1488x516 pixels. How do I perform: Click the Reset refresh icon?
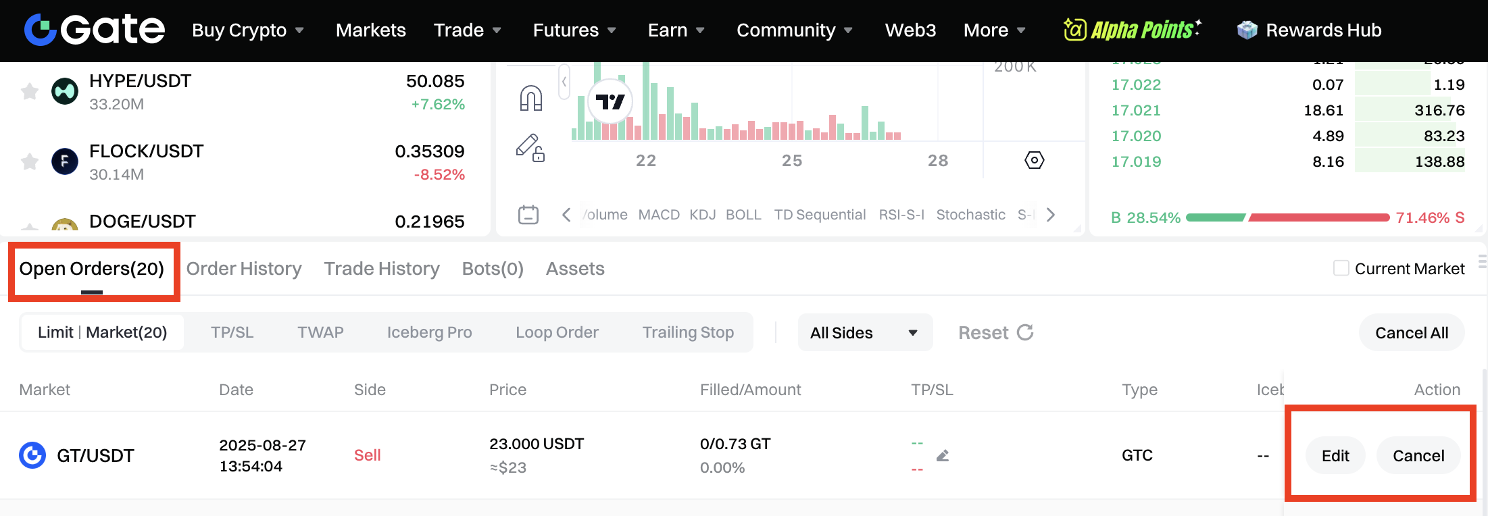click(x=1025, y=332)
